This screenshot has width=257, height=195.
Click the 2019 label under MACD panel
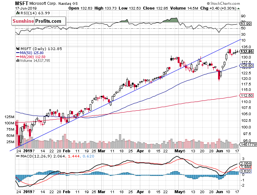[x=28, y=192]
